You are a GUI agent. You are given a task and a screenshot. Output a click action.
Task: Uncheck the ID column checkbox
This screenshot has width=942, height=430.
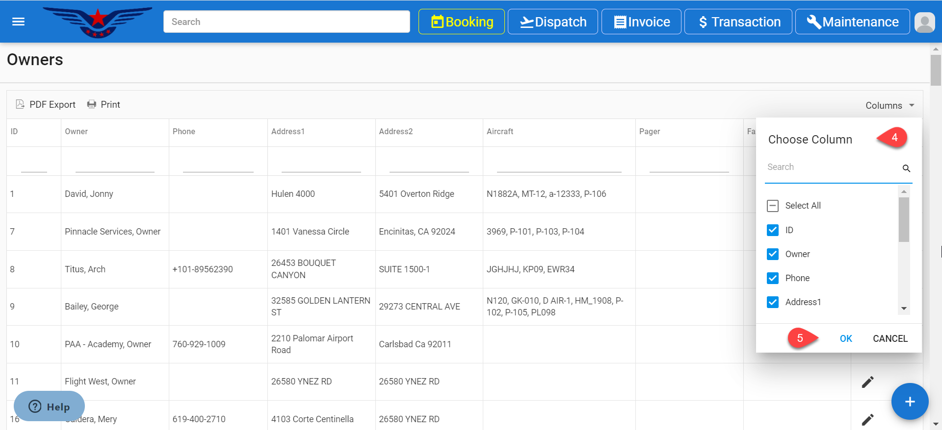tap(773, 230)
